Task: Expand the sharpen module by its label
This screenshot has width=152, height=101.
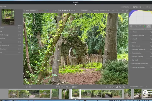Action: point(135,32)
